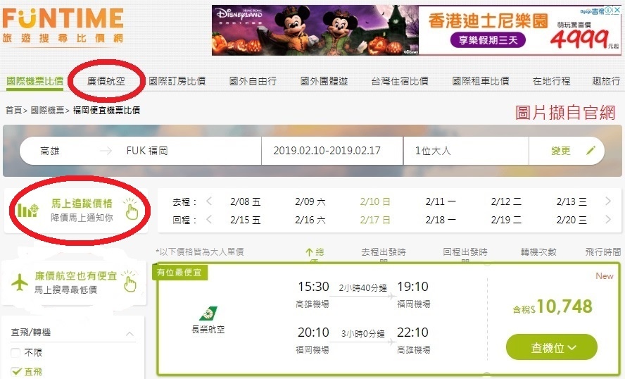Image resolution: width=625 pixels, height=379 pixels.
Task: Go to earlier departure dates arrow
Action: [x=209, y=201]
